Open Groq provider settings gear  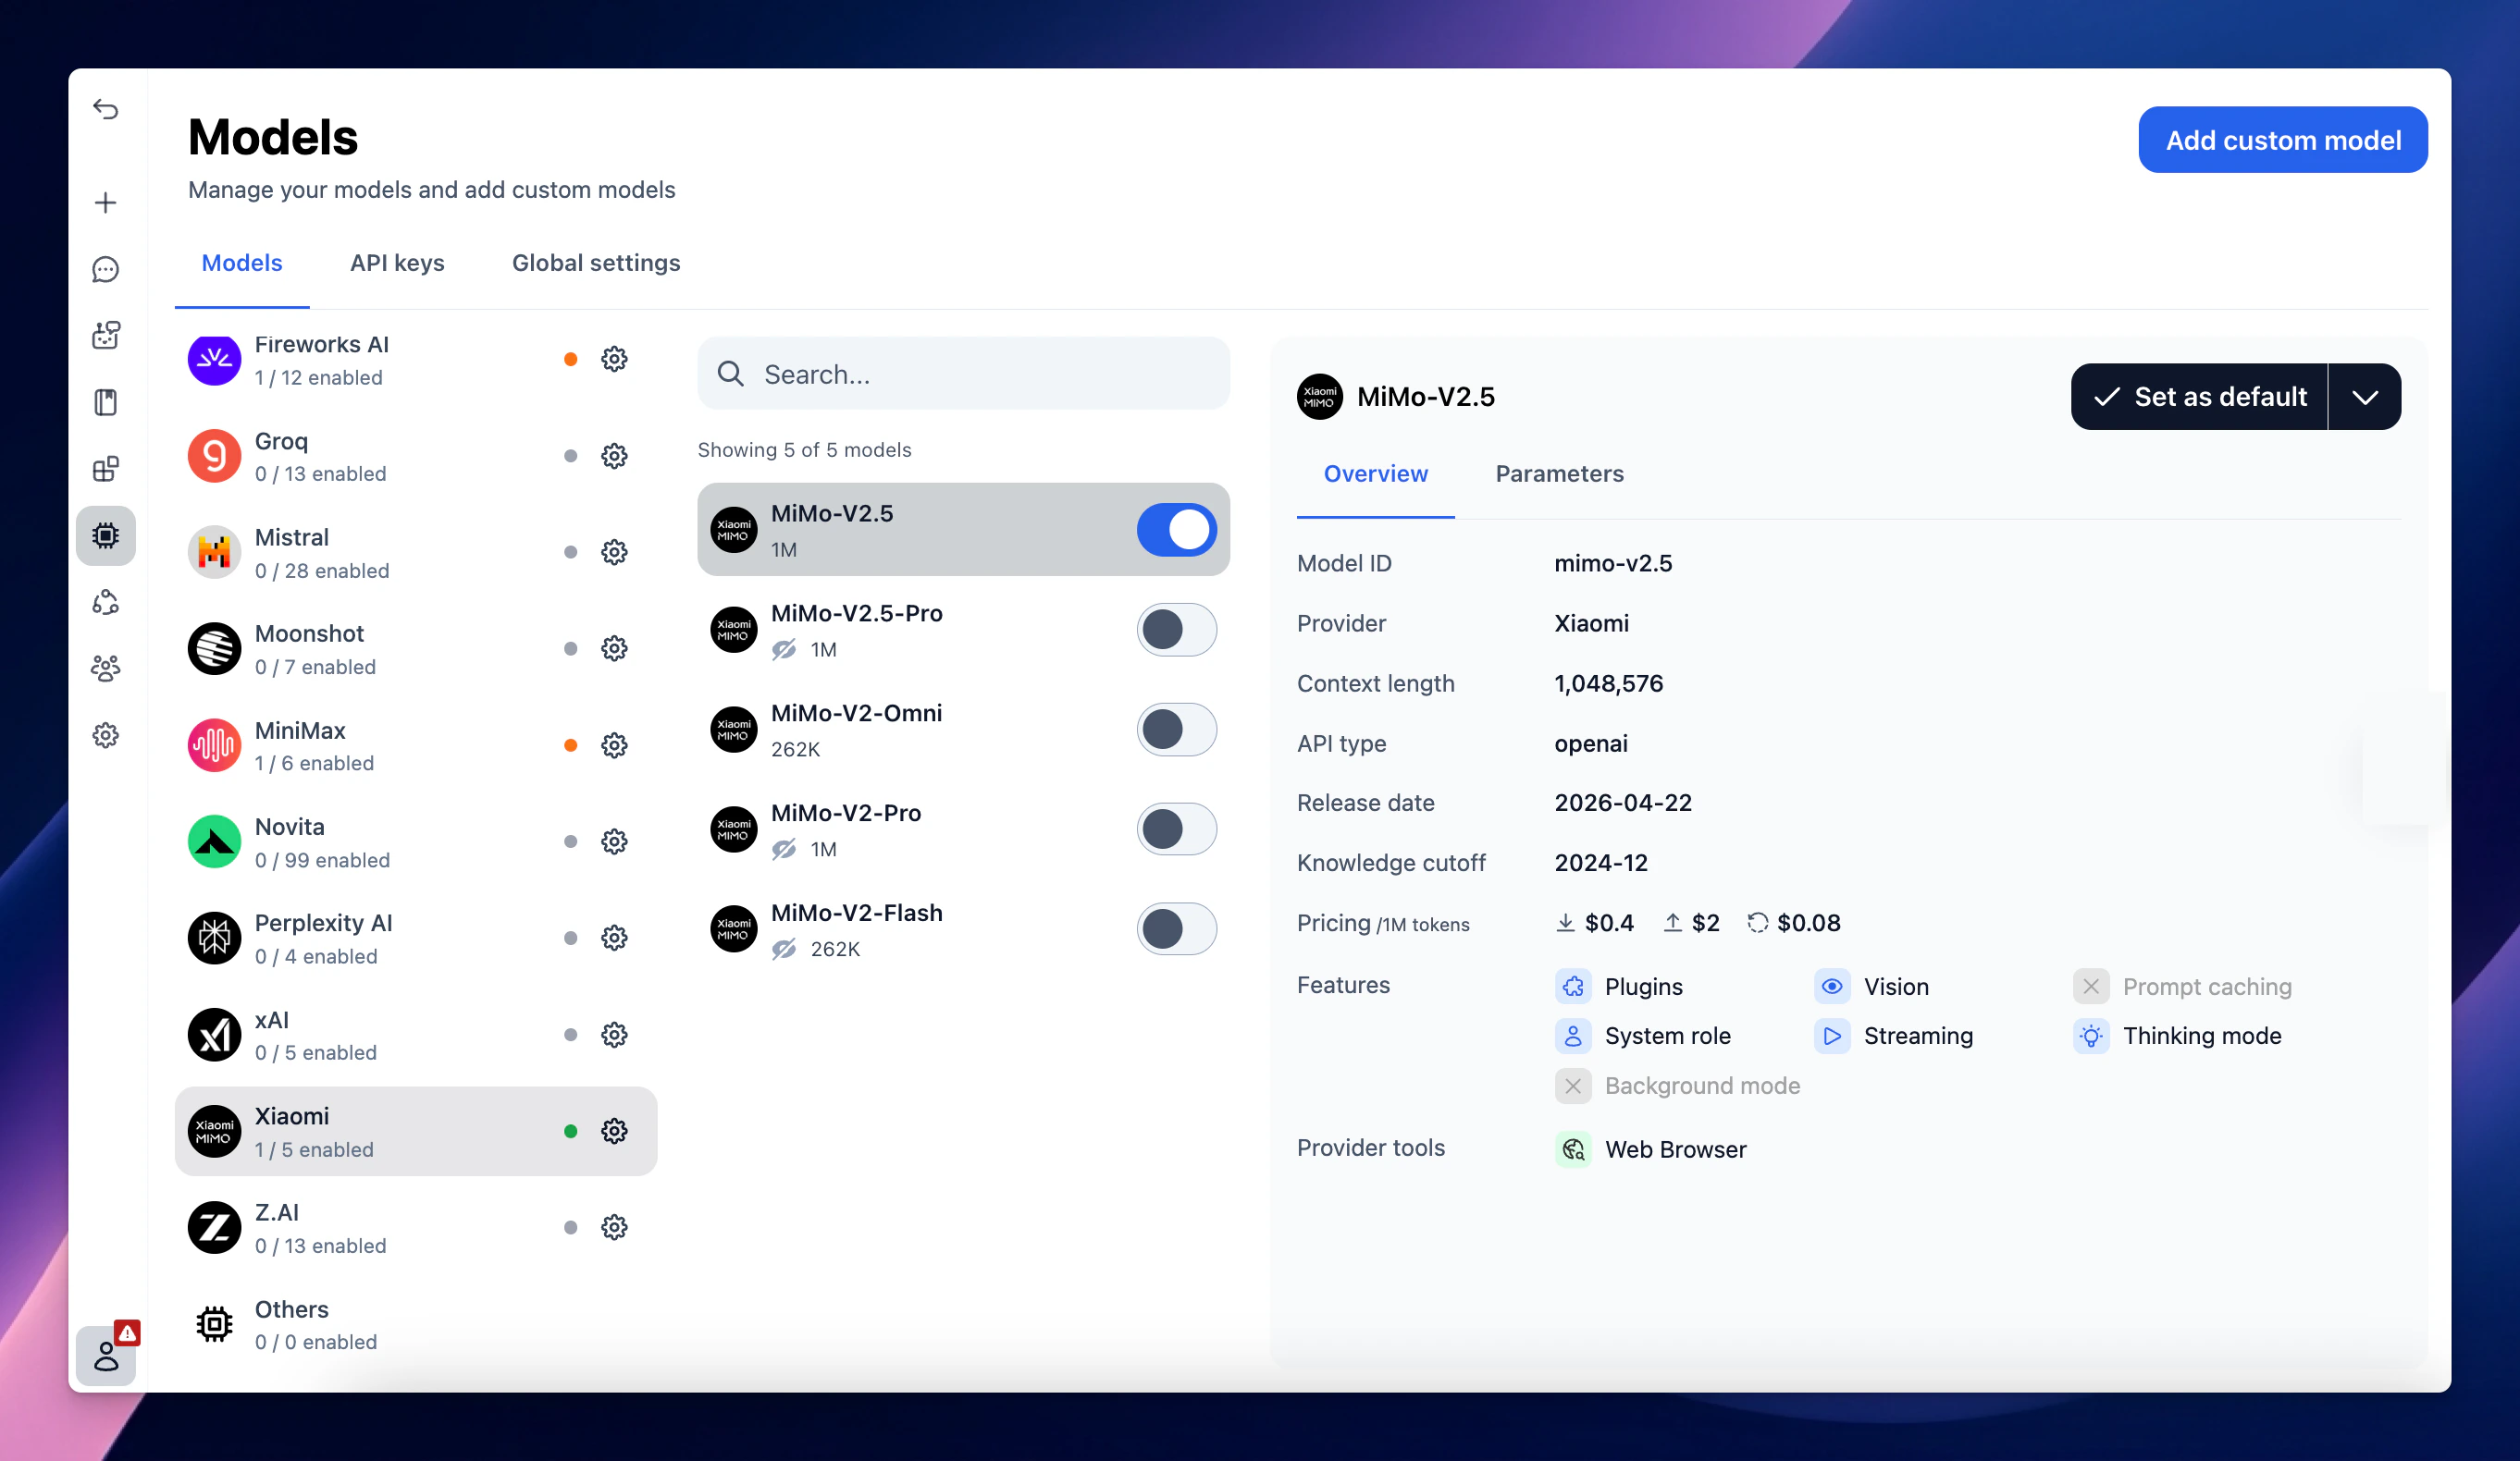[614, 457]
